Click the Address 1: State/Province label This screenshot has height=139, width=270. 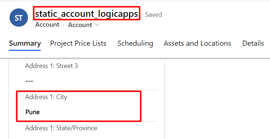(x=61, y=128)
